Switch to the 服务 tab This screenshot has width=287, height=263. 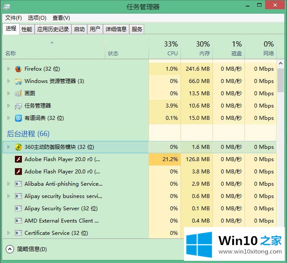pyautogui.click(x=137, y=29)
